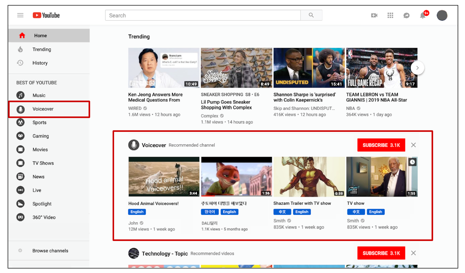The height and width of the screenshot is (273, 465).
Task: Click the John channel name
Action: click(133, 223)
